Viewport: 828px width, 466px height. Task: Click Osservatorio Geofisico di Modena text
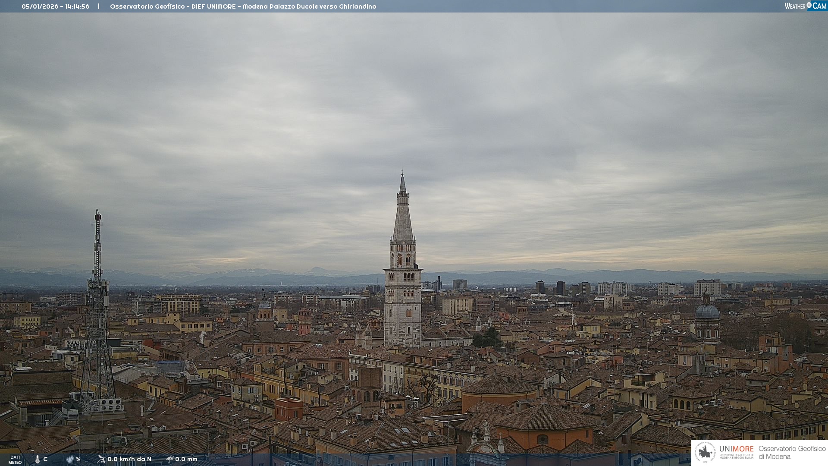(x=792, y=453)
